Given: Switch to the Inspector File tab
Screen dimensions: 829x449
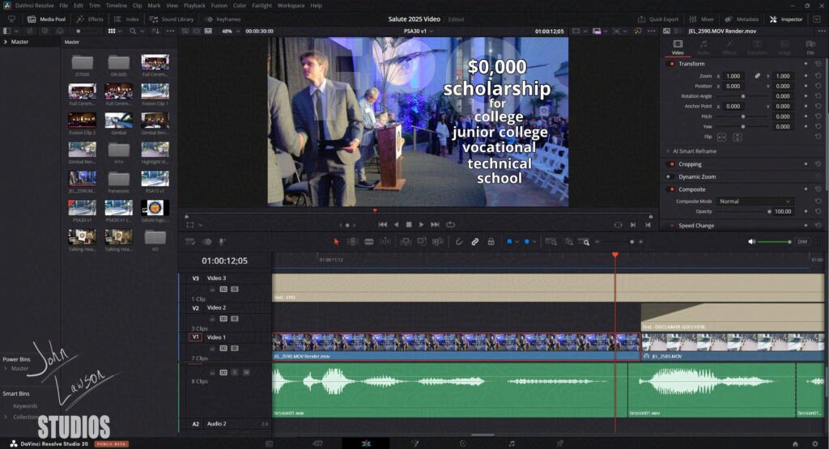Looking at the screenshot, I should click(x=810, y=47).
